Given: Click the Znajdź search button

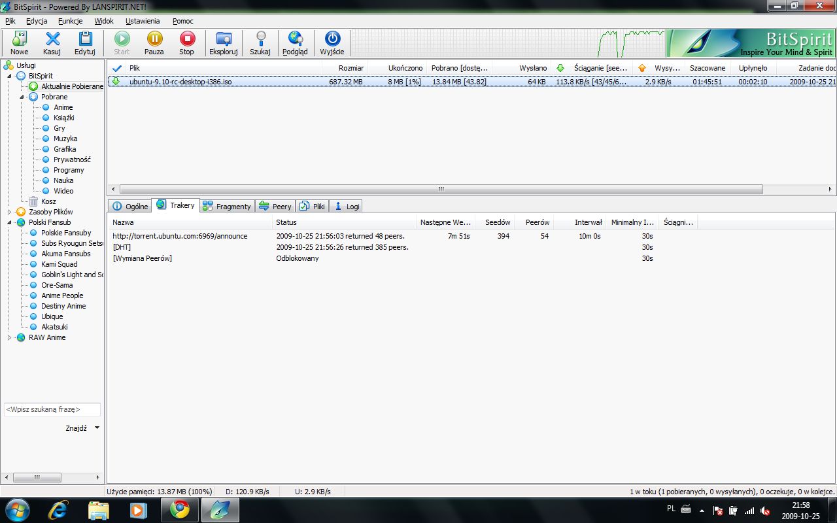Looking at the screenshot, I should coord(76,428).
